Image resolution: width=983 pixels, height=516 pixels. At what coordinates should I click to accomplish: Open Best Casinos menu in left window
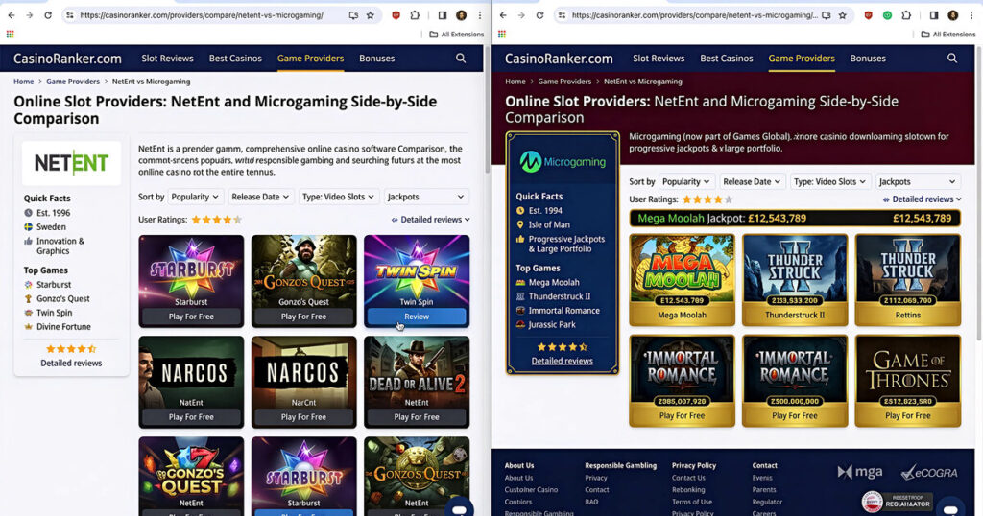235,59
